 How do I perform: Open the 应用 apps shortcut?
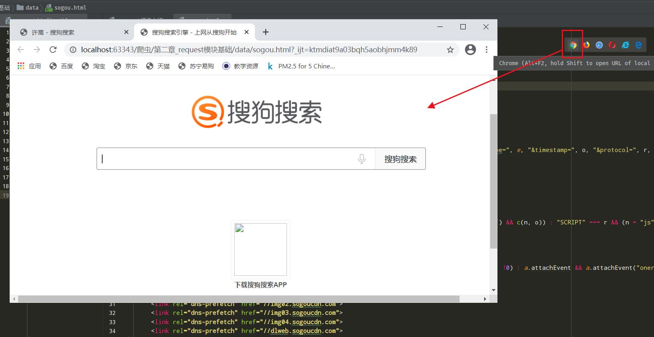pyautogui.click(x=29, y=66)
